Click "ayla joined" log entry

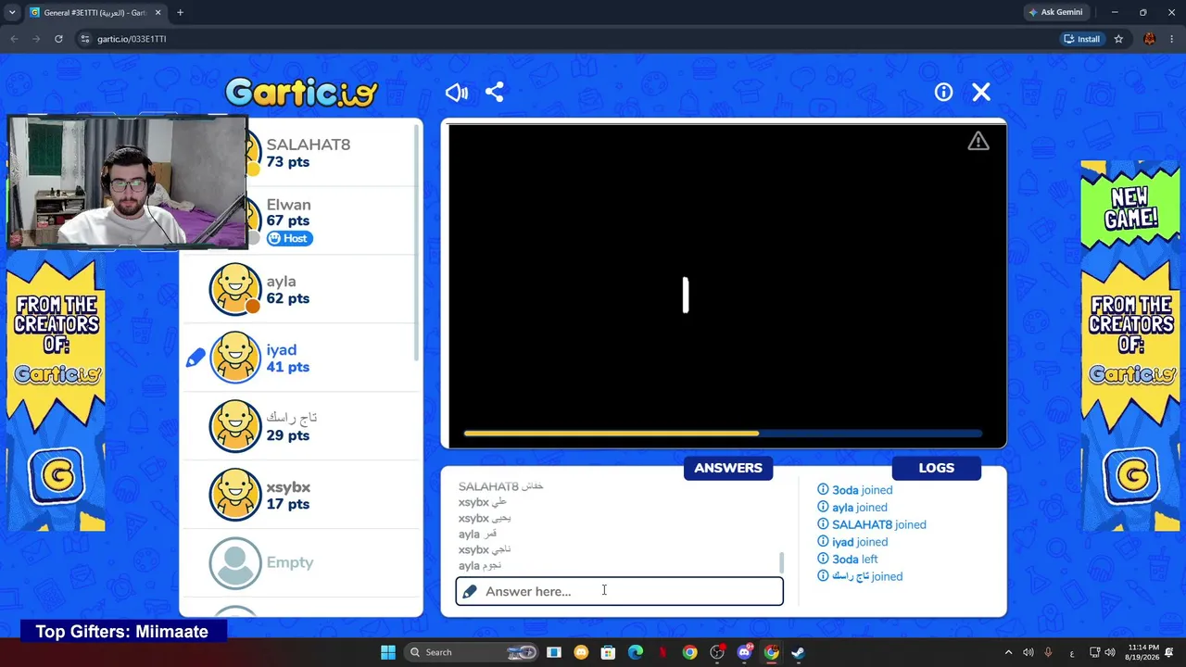pos(852,508)
